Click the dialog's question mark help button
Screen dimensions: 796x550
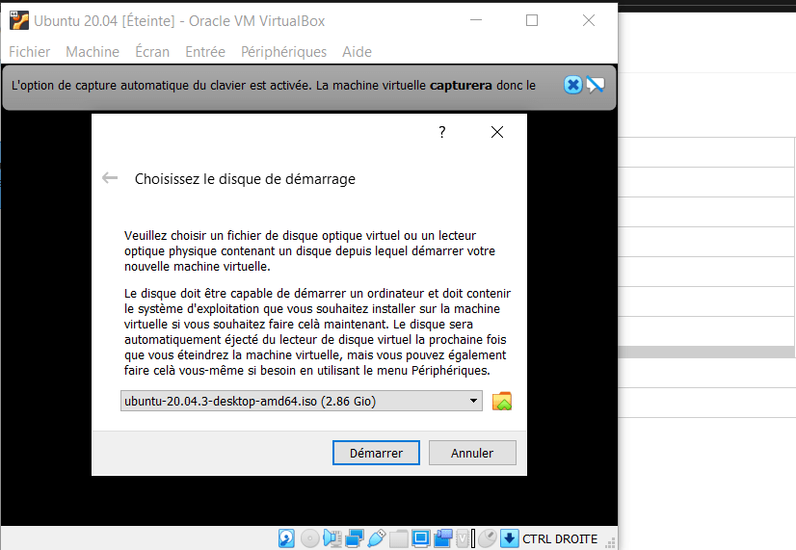click(x=442, y=132)
